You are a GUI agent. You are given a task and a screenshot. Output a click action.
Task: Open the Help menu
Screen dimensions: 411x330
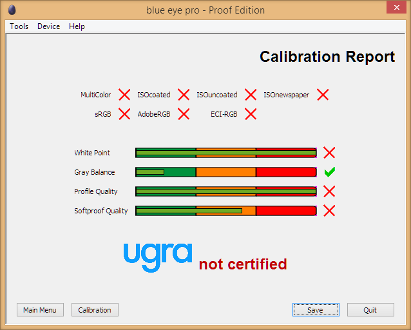(77, 26)
